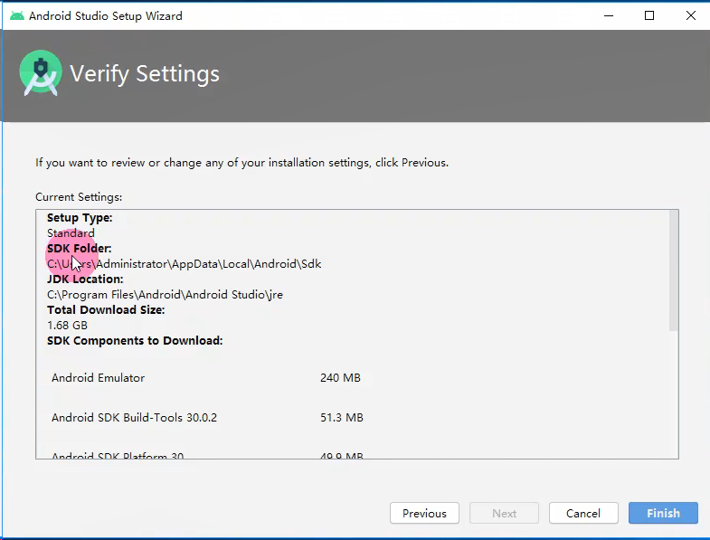
Task: Go back with the Previous button
Action: [x=424, y=513]
